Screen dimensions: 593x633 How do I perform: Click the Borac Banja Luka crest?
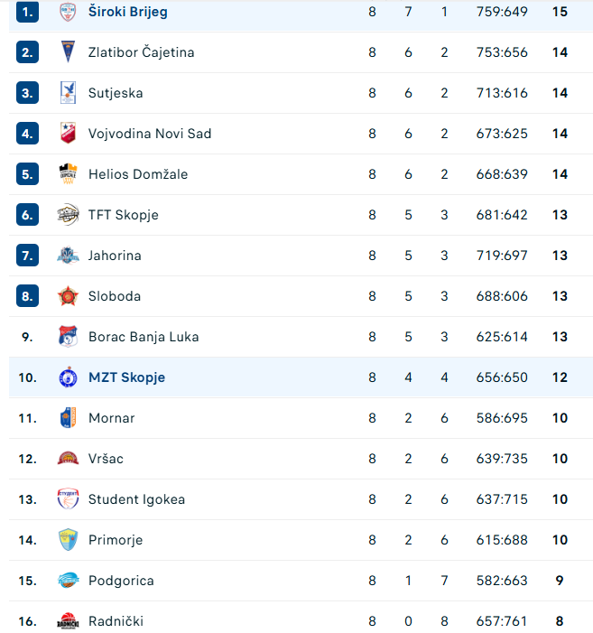pyautogui.click(x=68, y=337)
